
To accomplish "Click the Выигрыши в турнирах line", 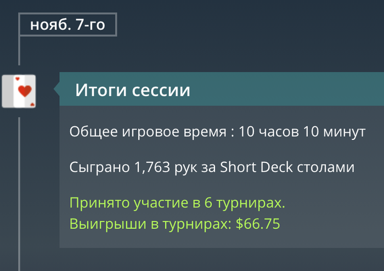I will 174,224.
